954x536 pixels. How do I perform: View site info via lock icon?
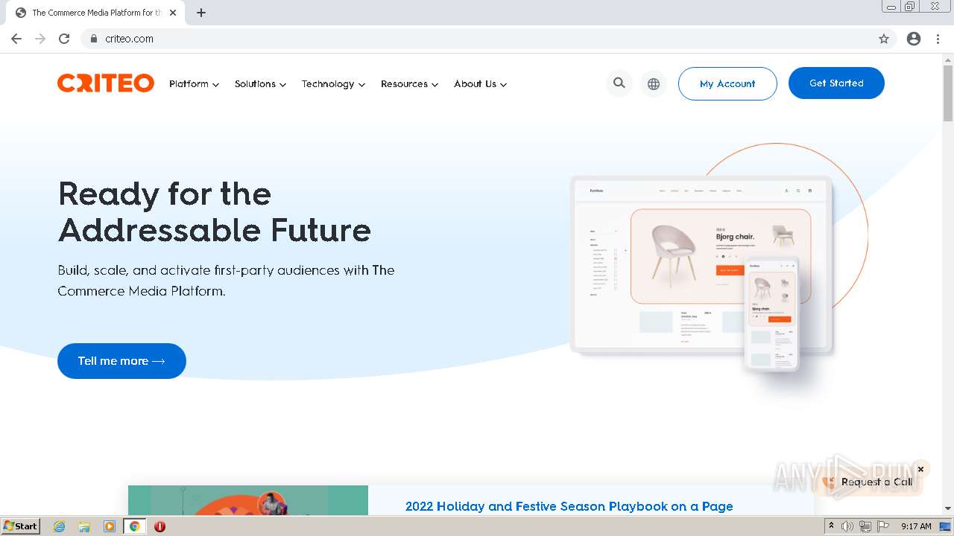tap(93, 39)
